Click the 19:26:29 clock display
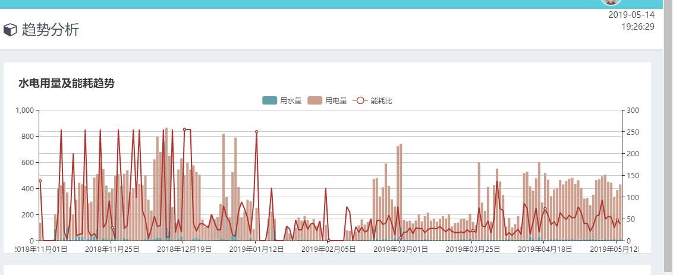Screen dimensions: 673x275 point(638,27)
